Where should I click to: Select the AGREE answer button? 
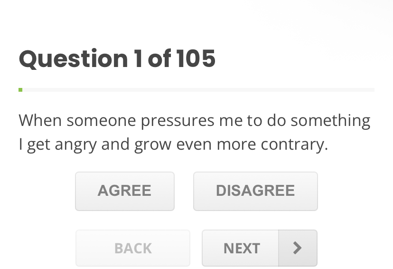[x=125, y=191]
